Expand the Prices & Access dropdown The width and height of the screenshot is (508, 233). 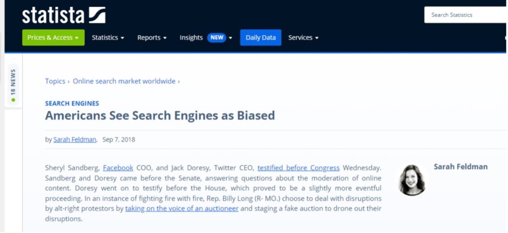53,38
